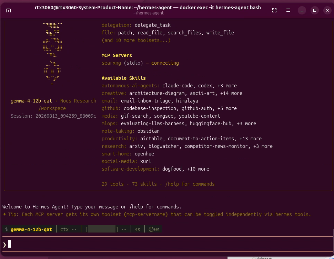Click the ctx -- status segment
This screenshot has width=334, height=259.
point(68,229)
